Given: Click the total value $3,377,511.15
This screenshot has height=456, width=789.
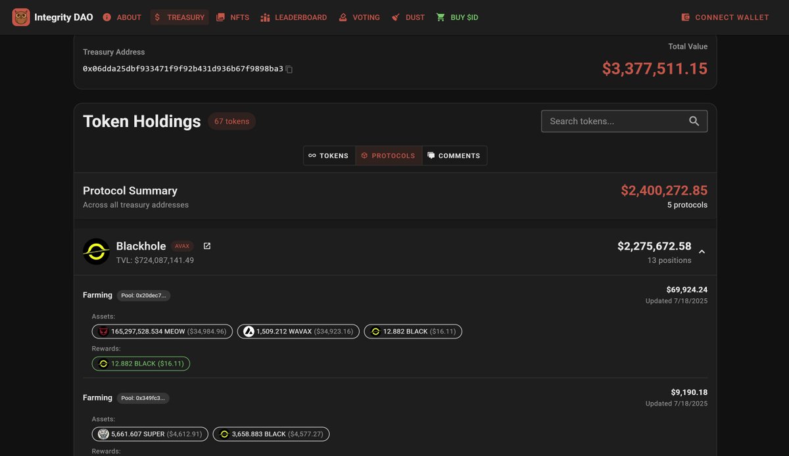Looking at the screenshot, I should [x=655, y=68].
